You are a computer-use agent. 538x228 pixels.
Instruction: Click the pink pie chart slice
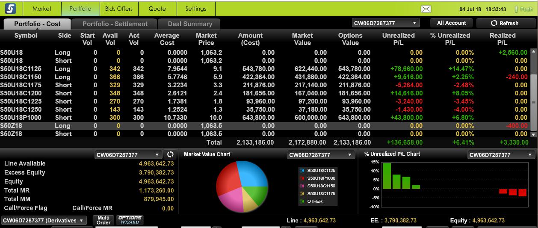(x=231, y=199)
